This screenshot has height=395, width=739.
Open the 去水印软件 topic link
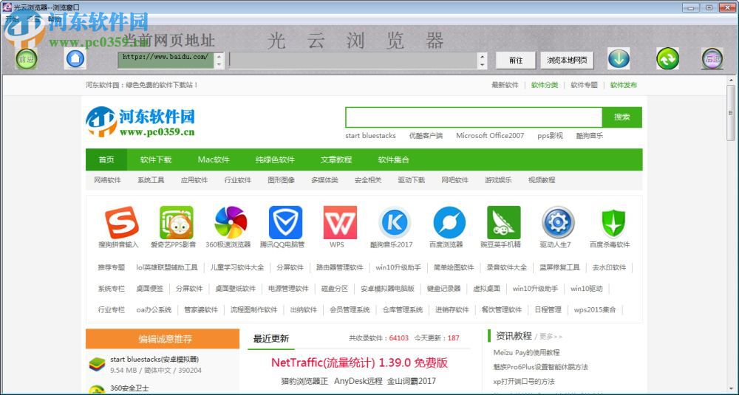[609, 267]
